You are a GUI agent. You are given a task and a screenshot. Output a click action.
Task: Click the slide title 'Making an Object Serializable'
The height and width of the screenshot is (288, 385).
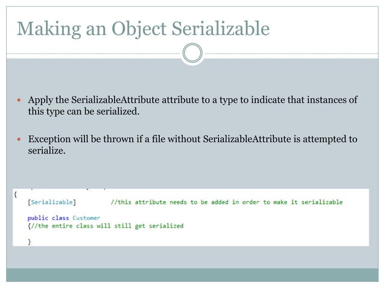coord(143,29)
